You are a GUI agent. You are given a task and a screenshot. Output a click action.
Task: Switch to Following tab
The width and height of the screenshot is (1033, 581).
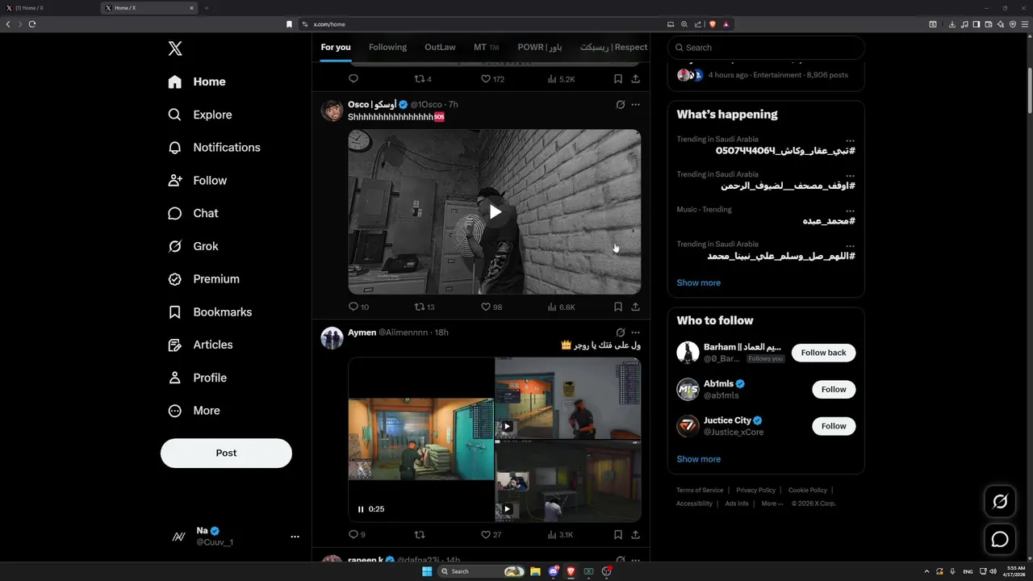click(x=387, y=48)
